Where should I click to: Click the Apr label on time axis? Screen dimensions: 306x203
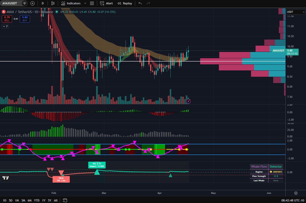[x=160, y=193]
